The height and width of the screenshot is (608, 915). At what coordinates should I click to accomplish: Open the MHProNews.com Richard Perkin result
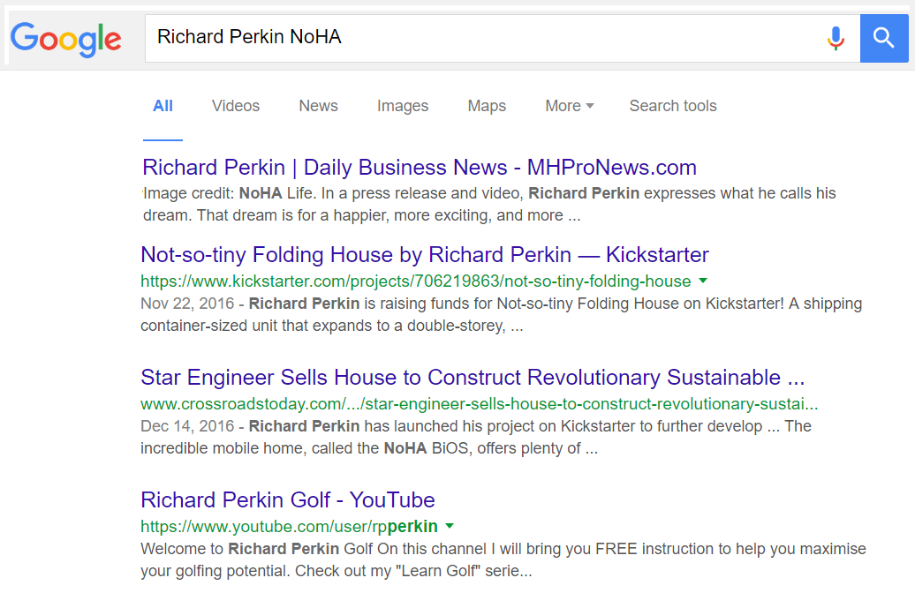420,168
